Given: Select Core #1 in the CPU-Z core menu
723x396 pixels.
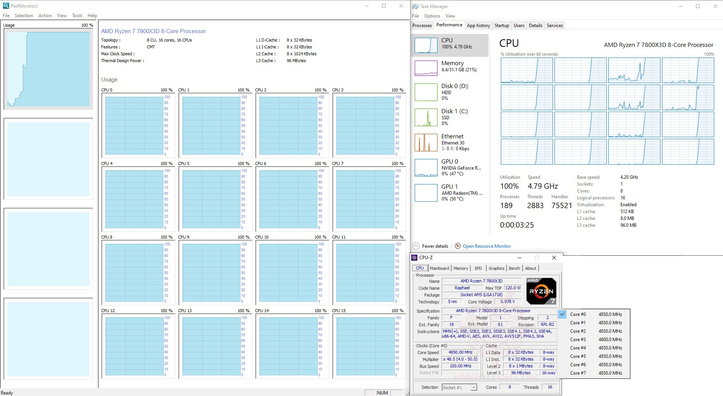Looking at the screenshot, I should tap(594, 323).
